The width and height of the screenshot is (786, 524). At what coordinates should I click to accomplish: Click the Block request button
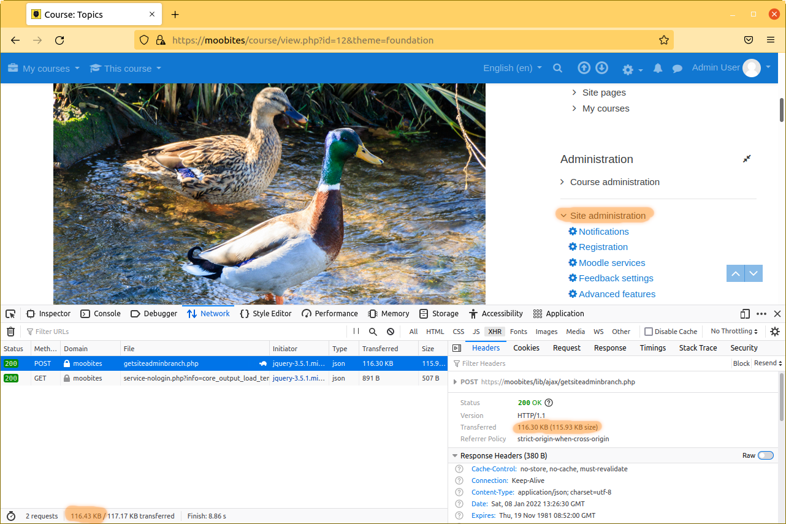click(741, 363)
